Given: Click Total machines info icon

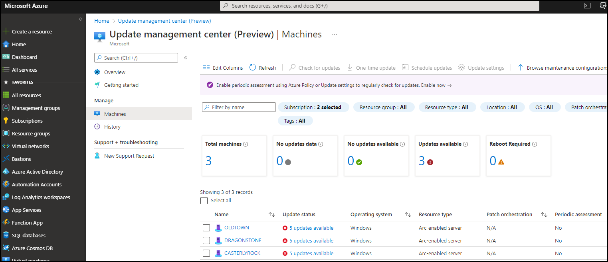Looking at the screenshot, I should [x=246, y=144].
